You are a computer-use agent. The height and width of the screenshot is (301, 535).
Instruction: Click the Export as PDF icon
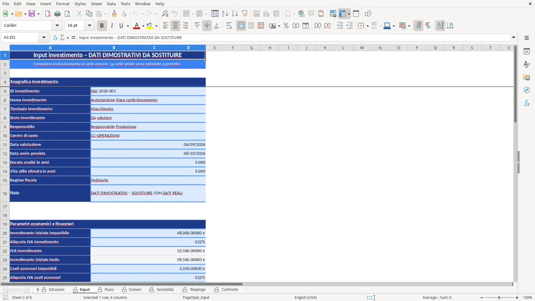click(x=48, y=14)
